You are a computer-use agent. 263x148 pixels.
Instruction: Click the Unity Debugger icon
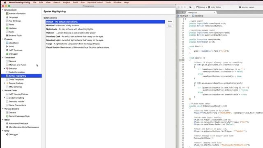[x=7, y=134]
